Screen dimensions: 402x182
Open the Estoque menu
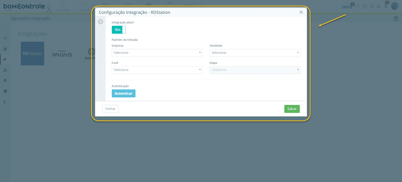pyautogui.click(x=84, y=7)
